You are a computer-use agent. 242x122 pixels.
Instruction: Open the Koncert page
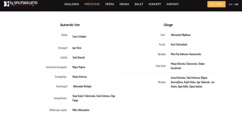pyautogui.click(x=155, y=4)
